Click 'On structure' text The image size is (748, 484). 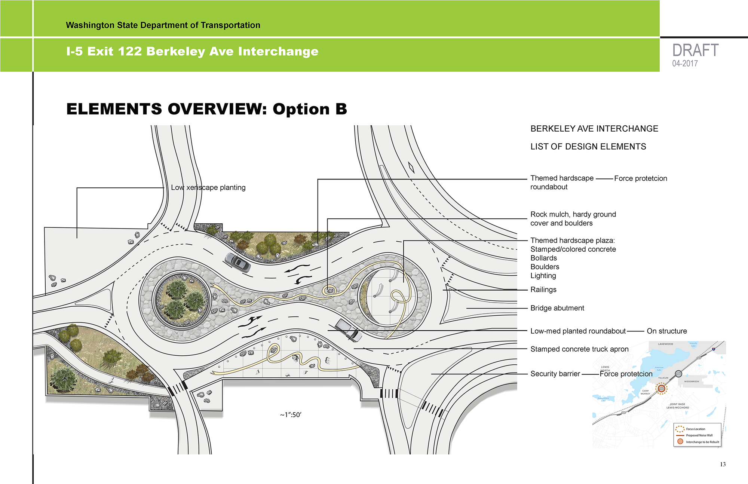667,331
